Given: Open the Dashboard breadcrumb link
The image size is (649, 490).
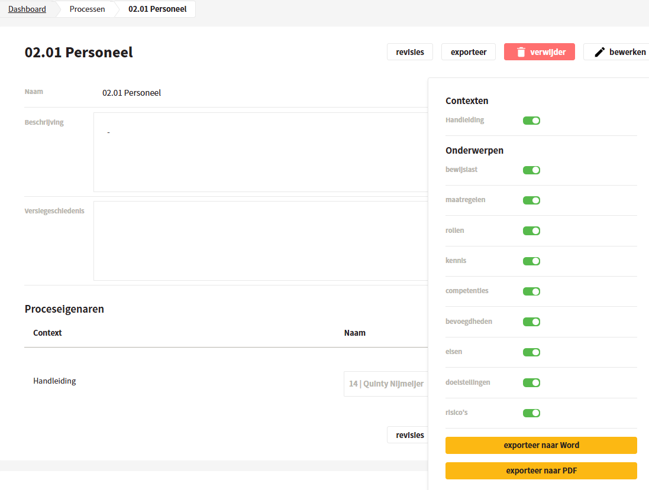Looking at the screenshot, I should (27, 9).
